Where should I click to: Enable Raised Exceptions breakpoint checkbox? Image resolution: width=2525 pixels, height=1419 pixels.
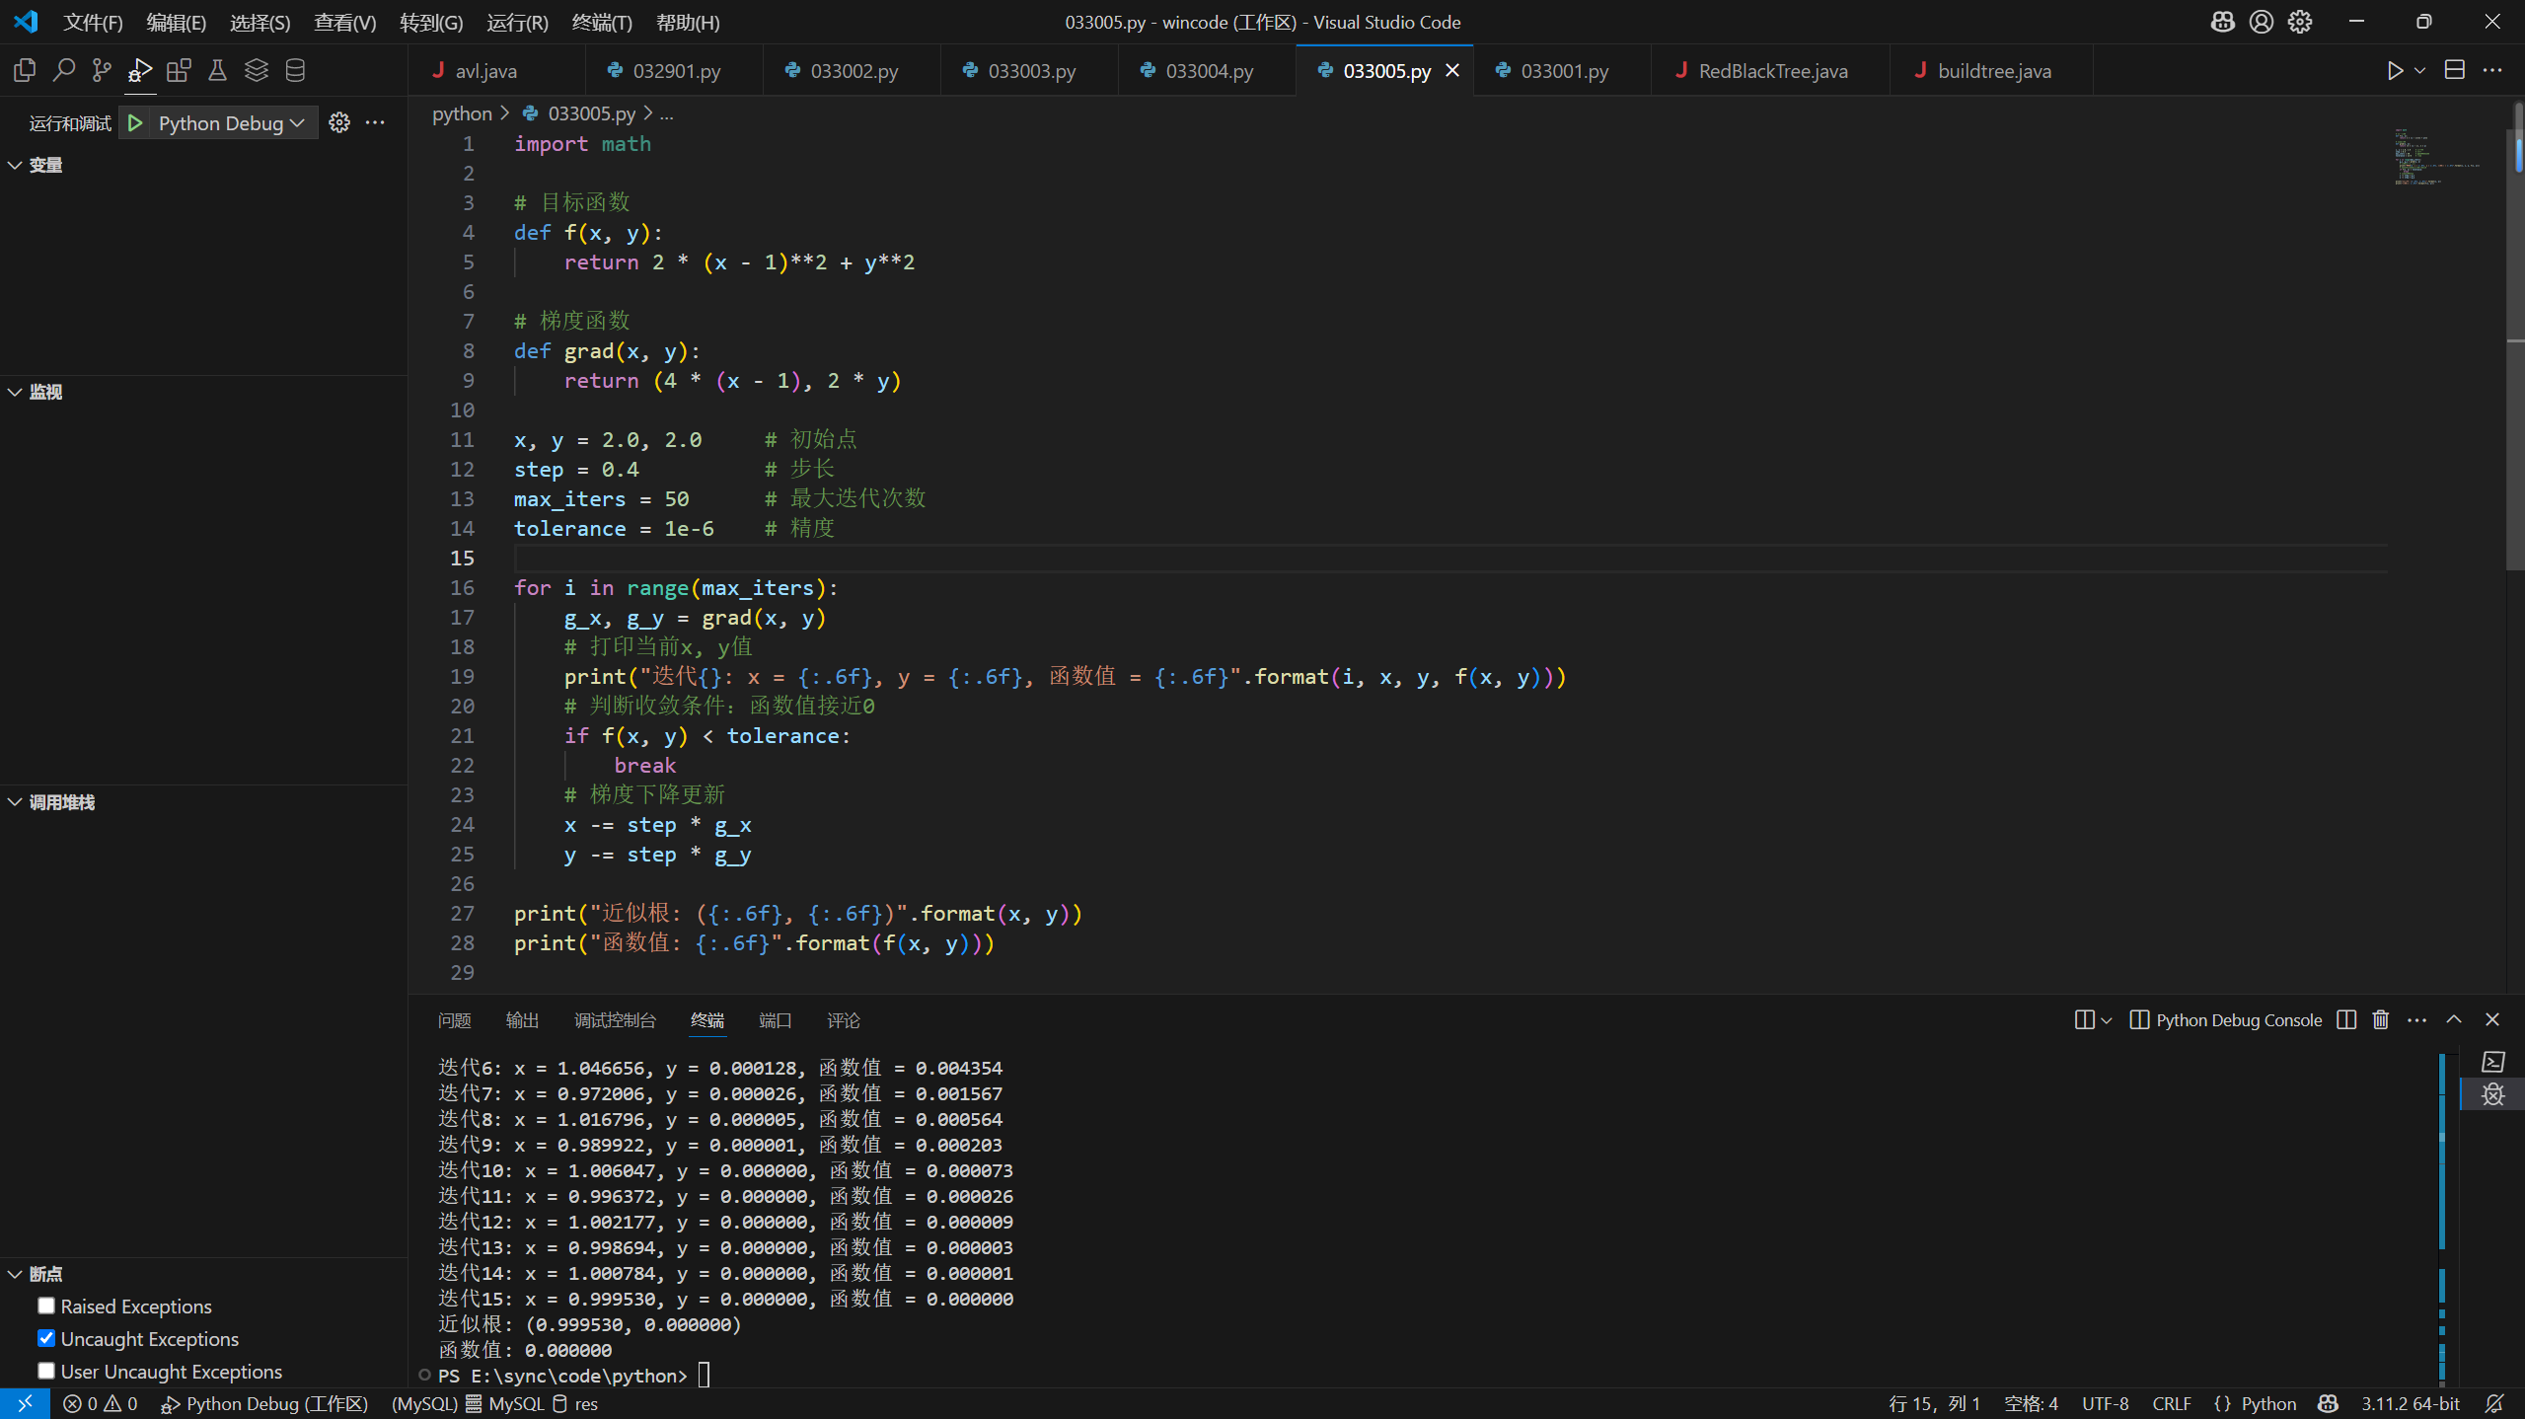[46, 1306]
